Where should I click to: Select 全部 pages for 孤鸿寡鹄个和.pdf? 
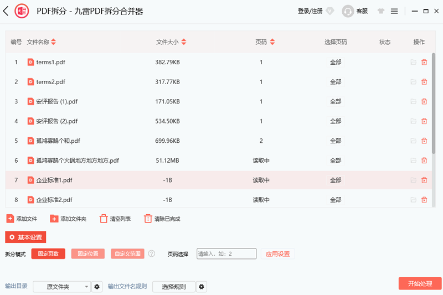[336, 141]
